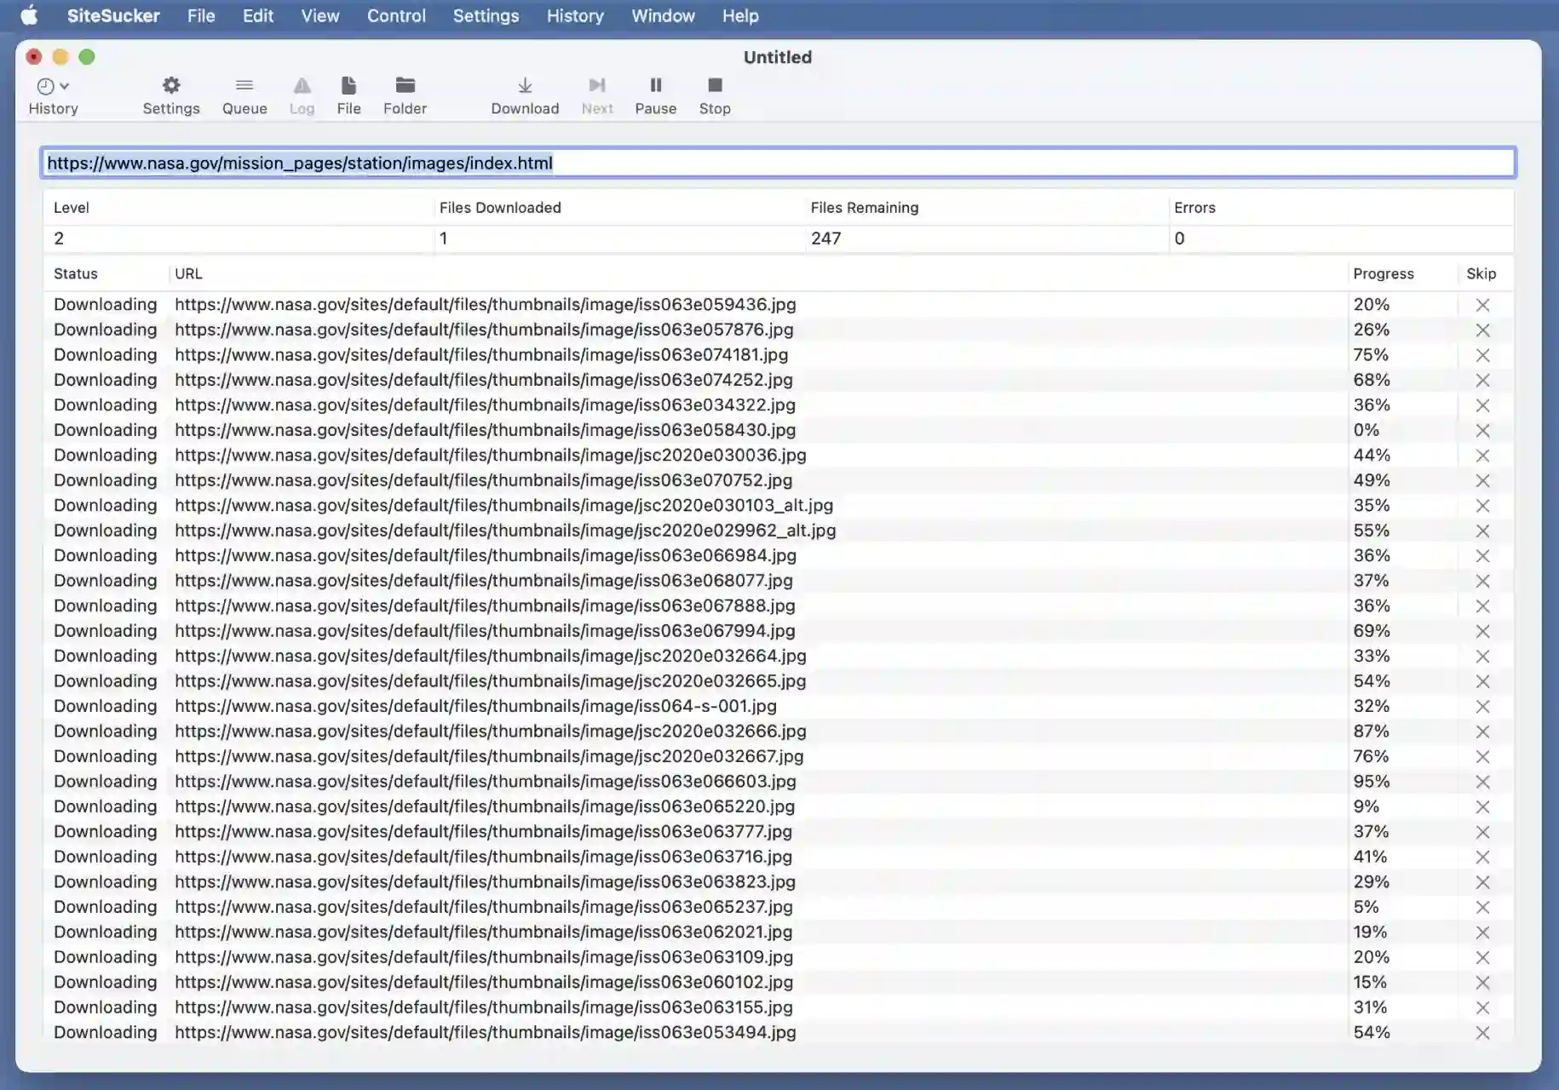The width and height of the screenshot is (1559, 1090).
Task: Skip download of jsc2020e032666.jpg
Action: pyautogui.click(x=1482, y=731)
